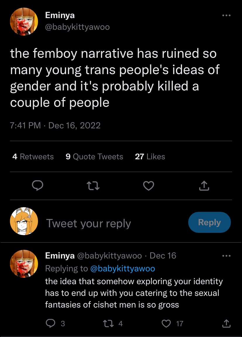Share the reply tweet via the share icon

point(226,323)
